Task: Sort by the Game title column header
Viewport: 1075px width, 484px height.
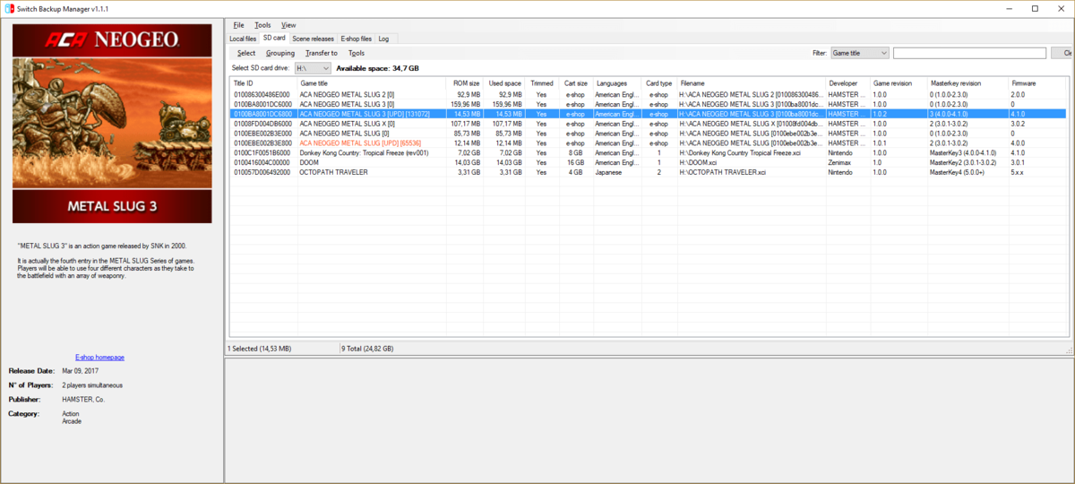Action: [x=371, y=82]
